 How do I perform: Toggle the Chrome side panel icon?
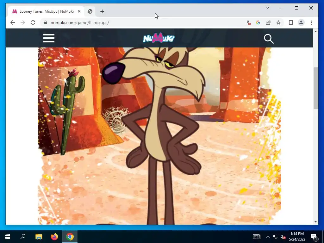(x=291, y=22)
